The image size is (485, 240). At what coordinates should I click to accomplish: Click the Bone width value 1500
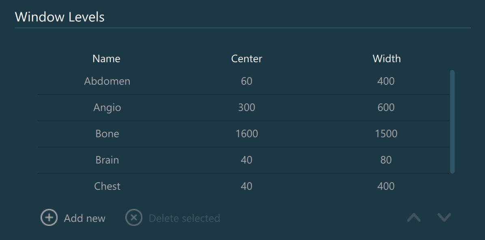tap(386, 134)
